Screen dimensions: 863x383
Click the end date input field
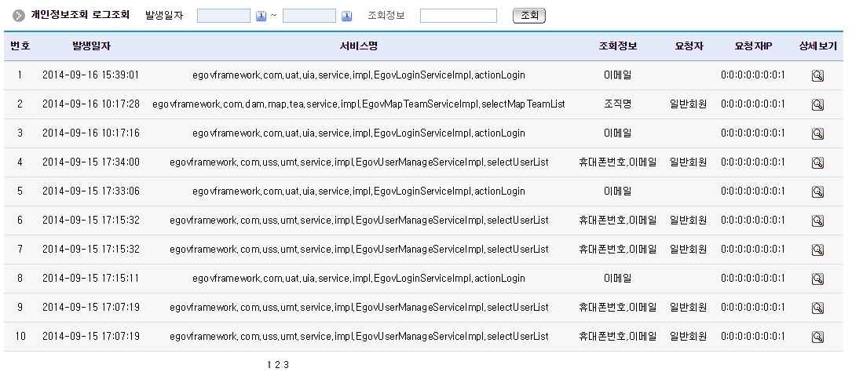pos(309,16)
